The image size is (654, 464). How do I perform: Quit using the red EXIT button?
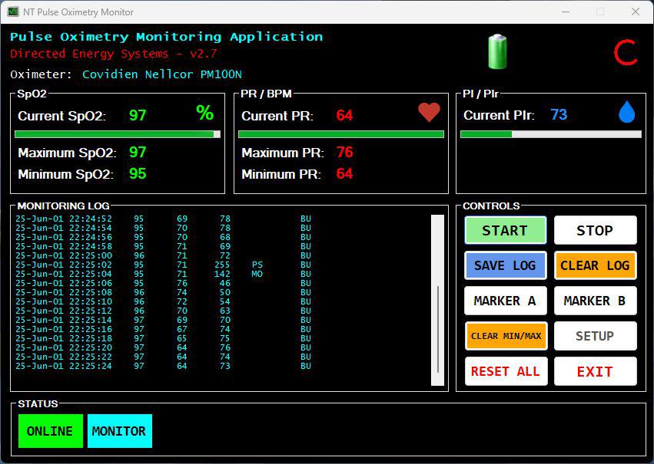point(595,371)
